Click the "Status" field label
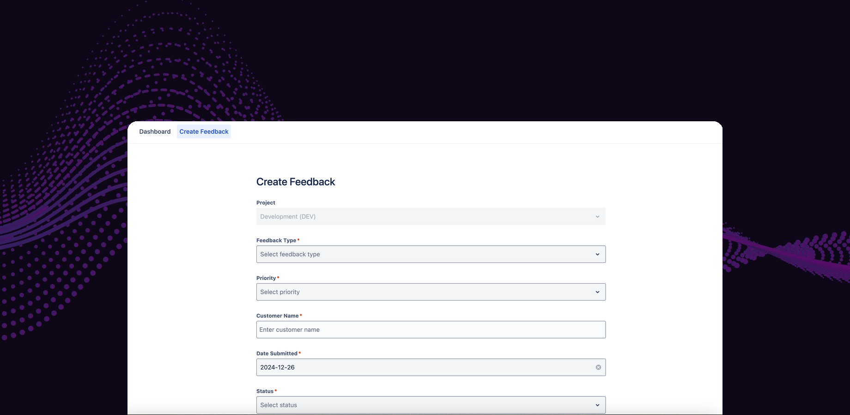Screen dimensions: 850x415 click(x=265, y=391)
